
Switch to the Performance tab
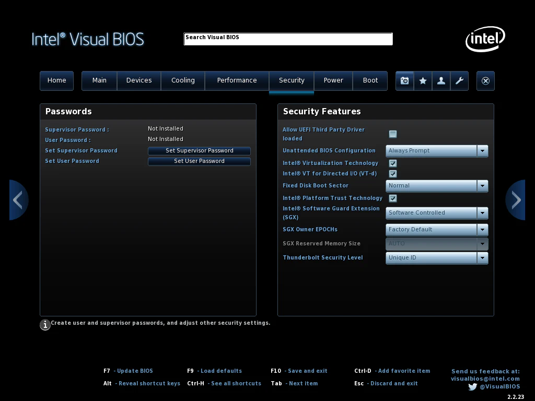[237, 80]
